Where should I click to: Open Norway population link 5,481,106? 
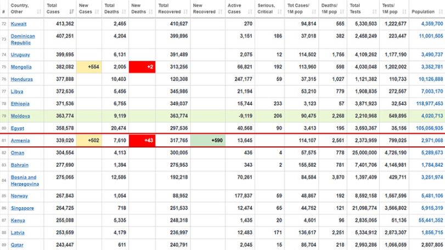pyautogui.click(x=432, y=196)
